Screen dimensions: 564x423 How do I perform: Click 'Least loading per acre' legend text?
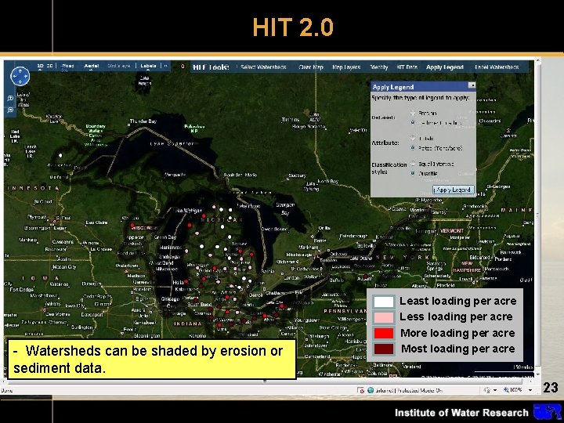tap(458, 301)
